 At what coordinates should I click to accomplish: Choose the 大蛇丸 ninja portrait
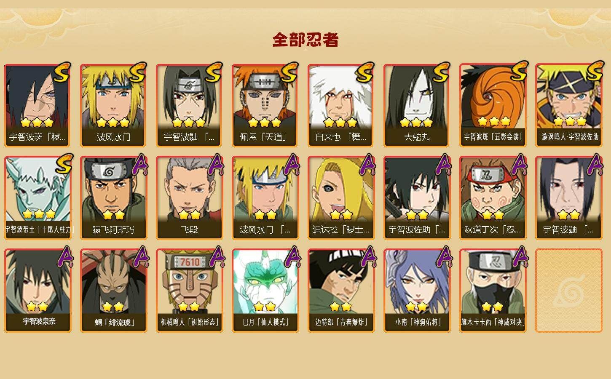[417, 105]
